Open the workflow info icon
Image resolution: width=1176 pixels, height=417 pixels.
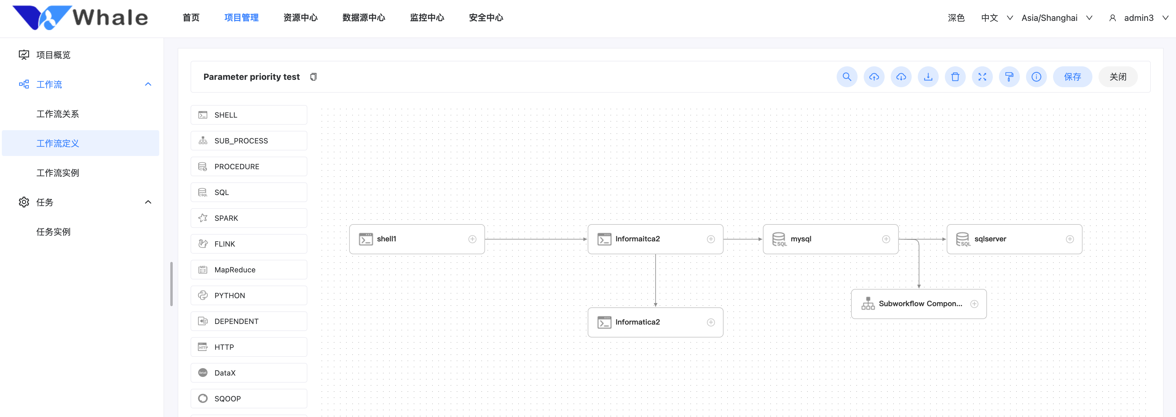pyautogui.click(x=1036, y=77)
